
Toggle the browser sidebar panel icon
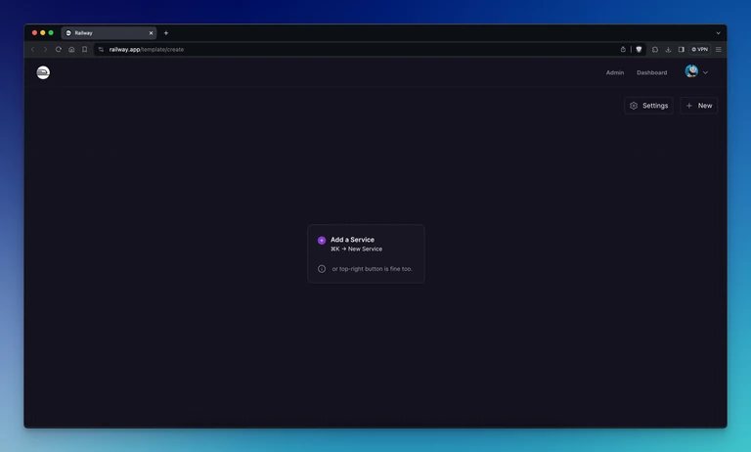pyautogui.click(x=681, y=49)
